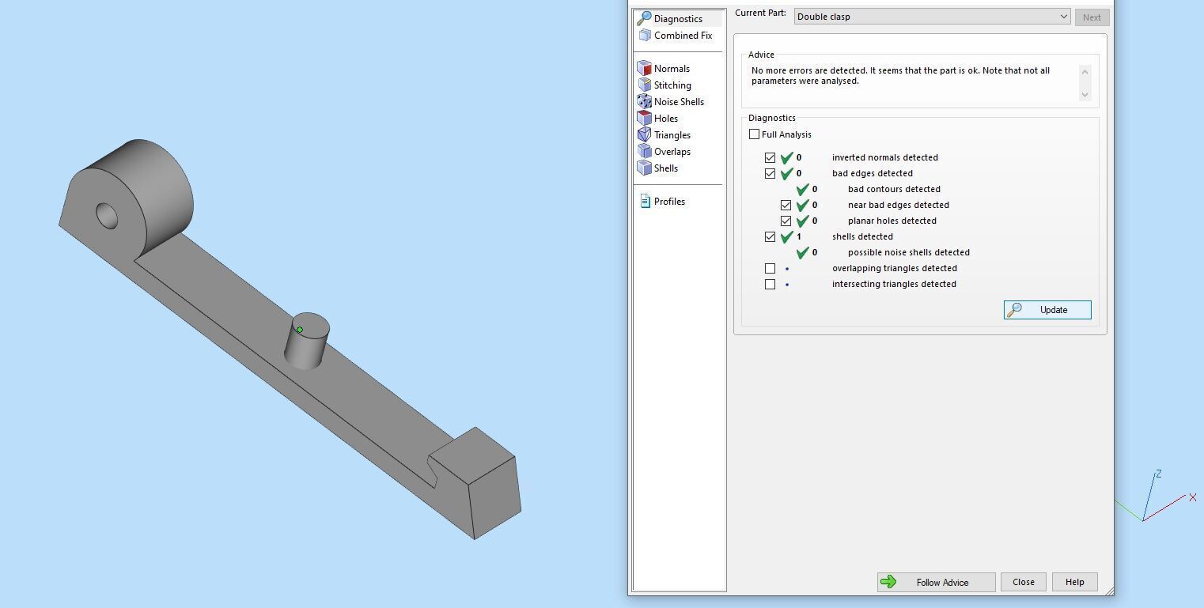Click 'possible noise shells detected' text
Screen dimensions: 1204x608
point(909,252)
